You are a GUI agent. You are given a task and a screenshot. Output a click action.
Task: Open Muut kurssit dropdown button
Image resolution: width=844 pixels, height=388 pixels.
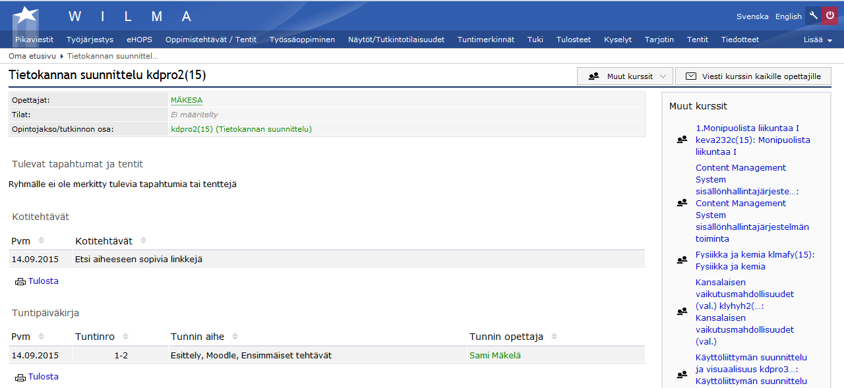[x=624, y=76]
